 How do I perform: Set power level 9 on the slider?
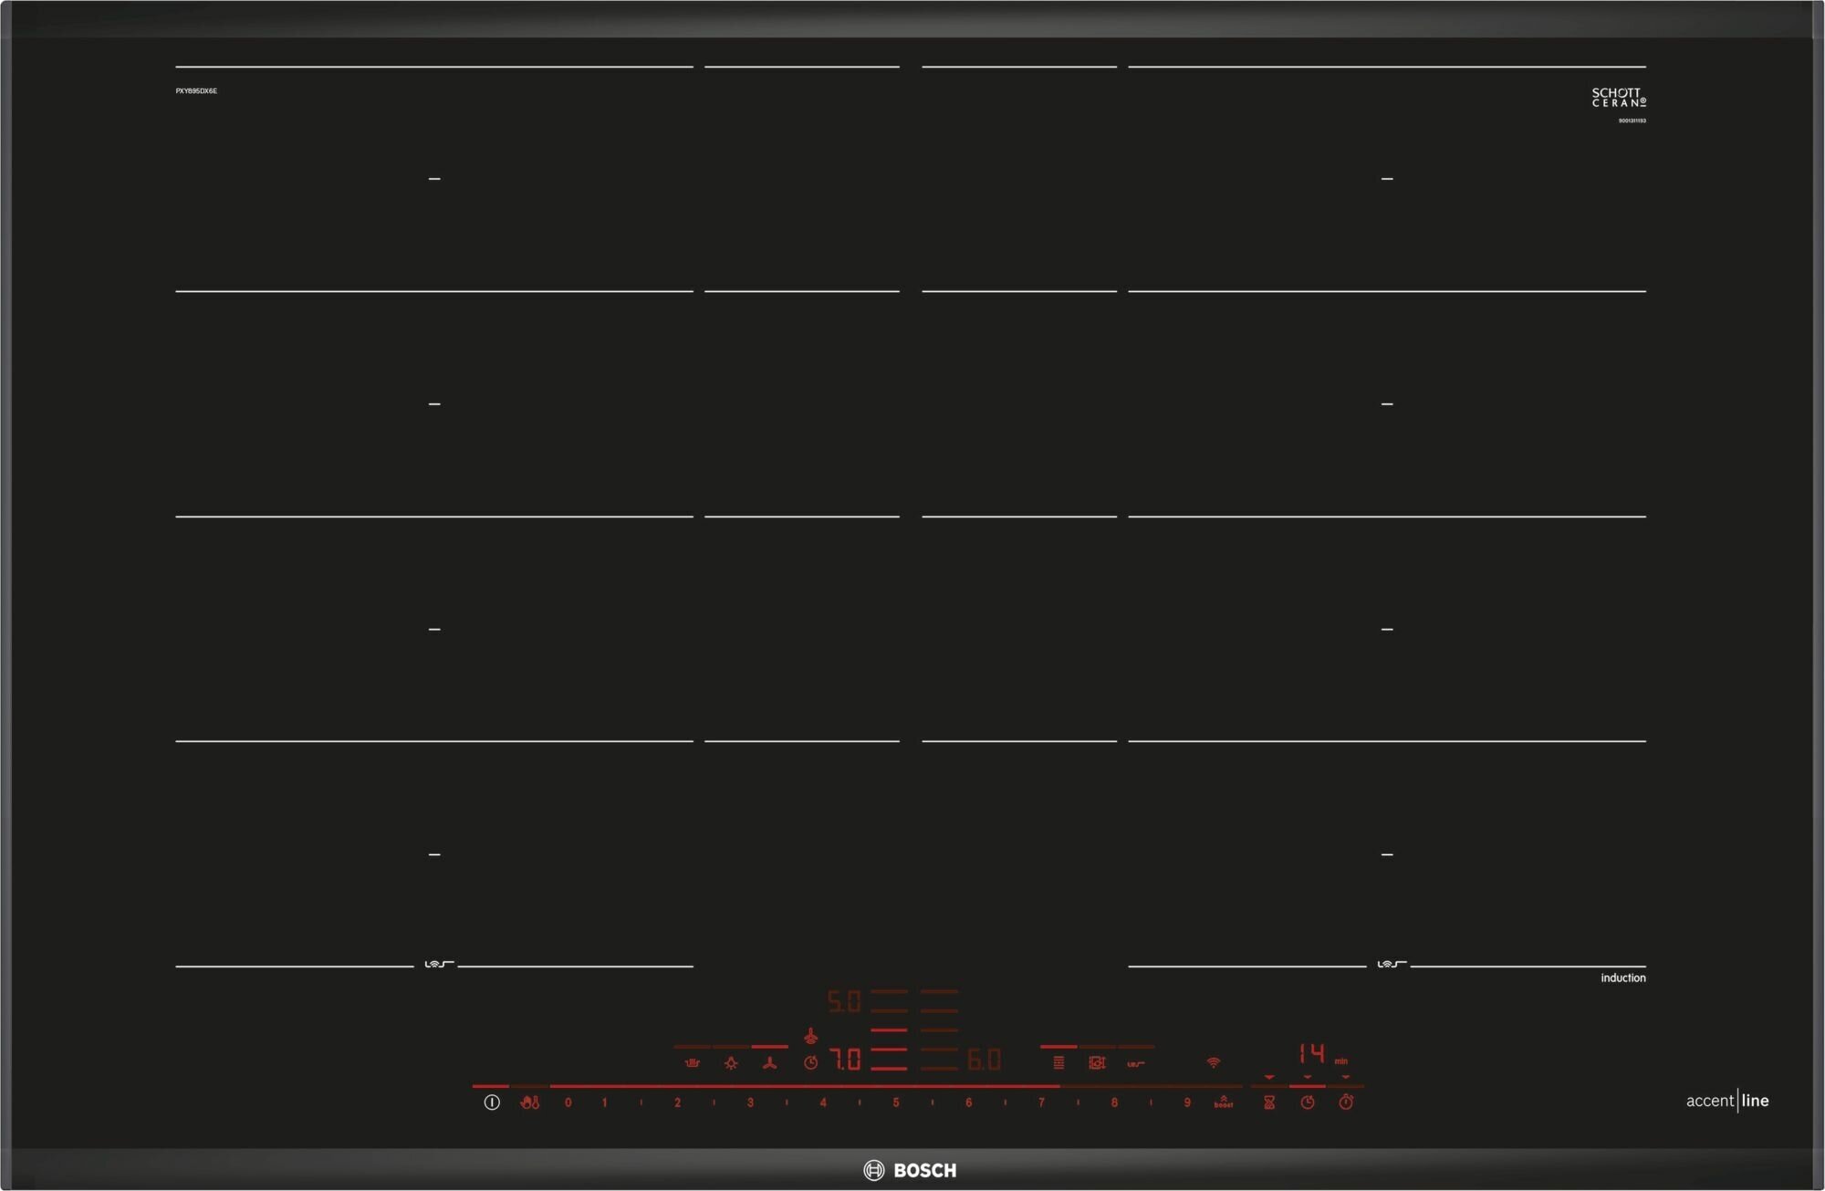click(x=1187, y=1102)
